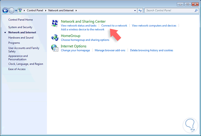The image size is (201, 136).
Task: Click View network computers and devices
Action: point(154,26)
